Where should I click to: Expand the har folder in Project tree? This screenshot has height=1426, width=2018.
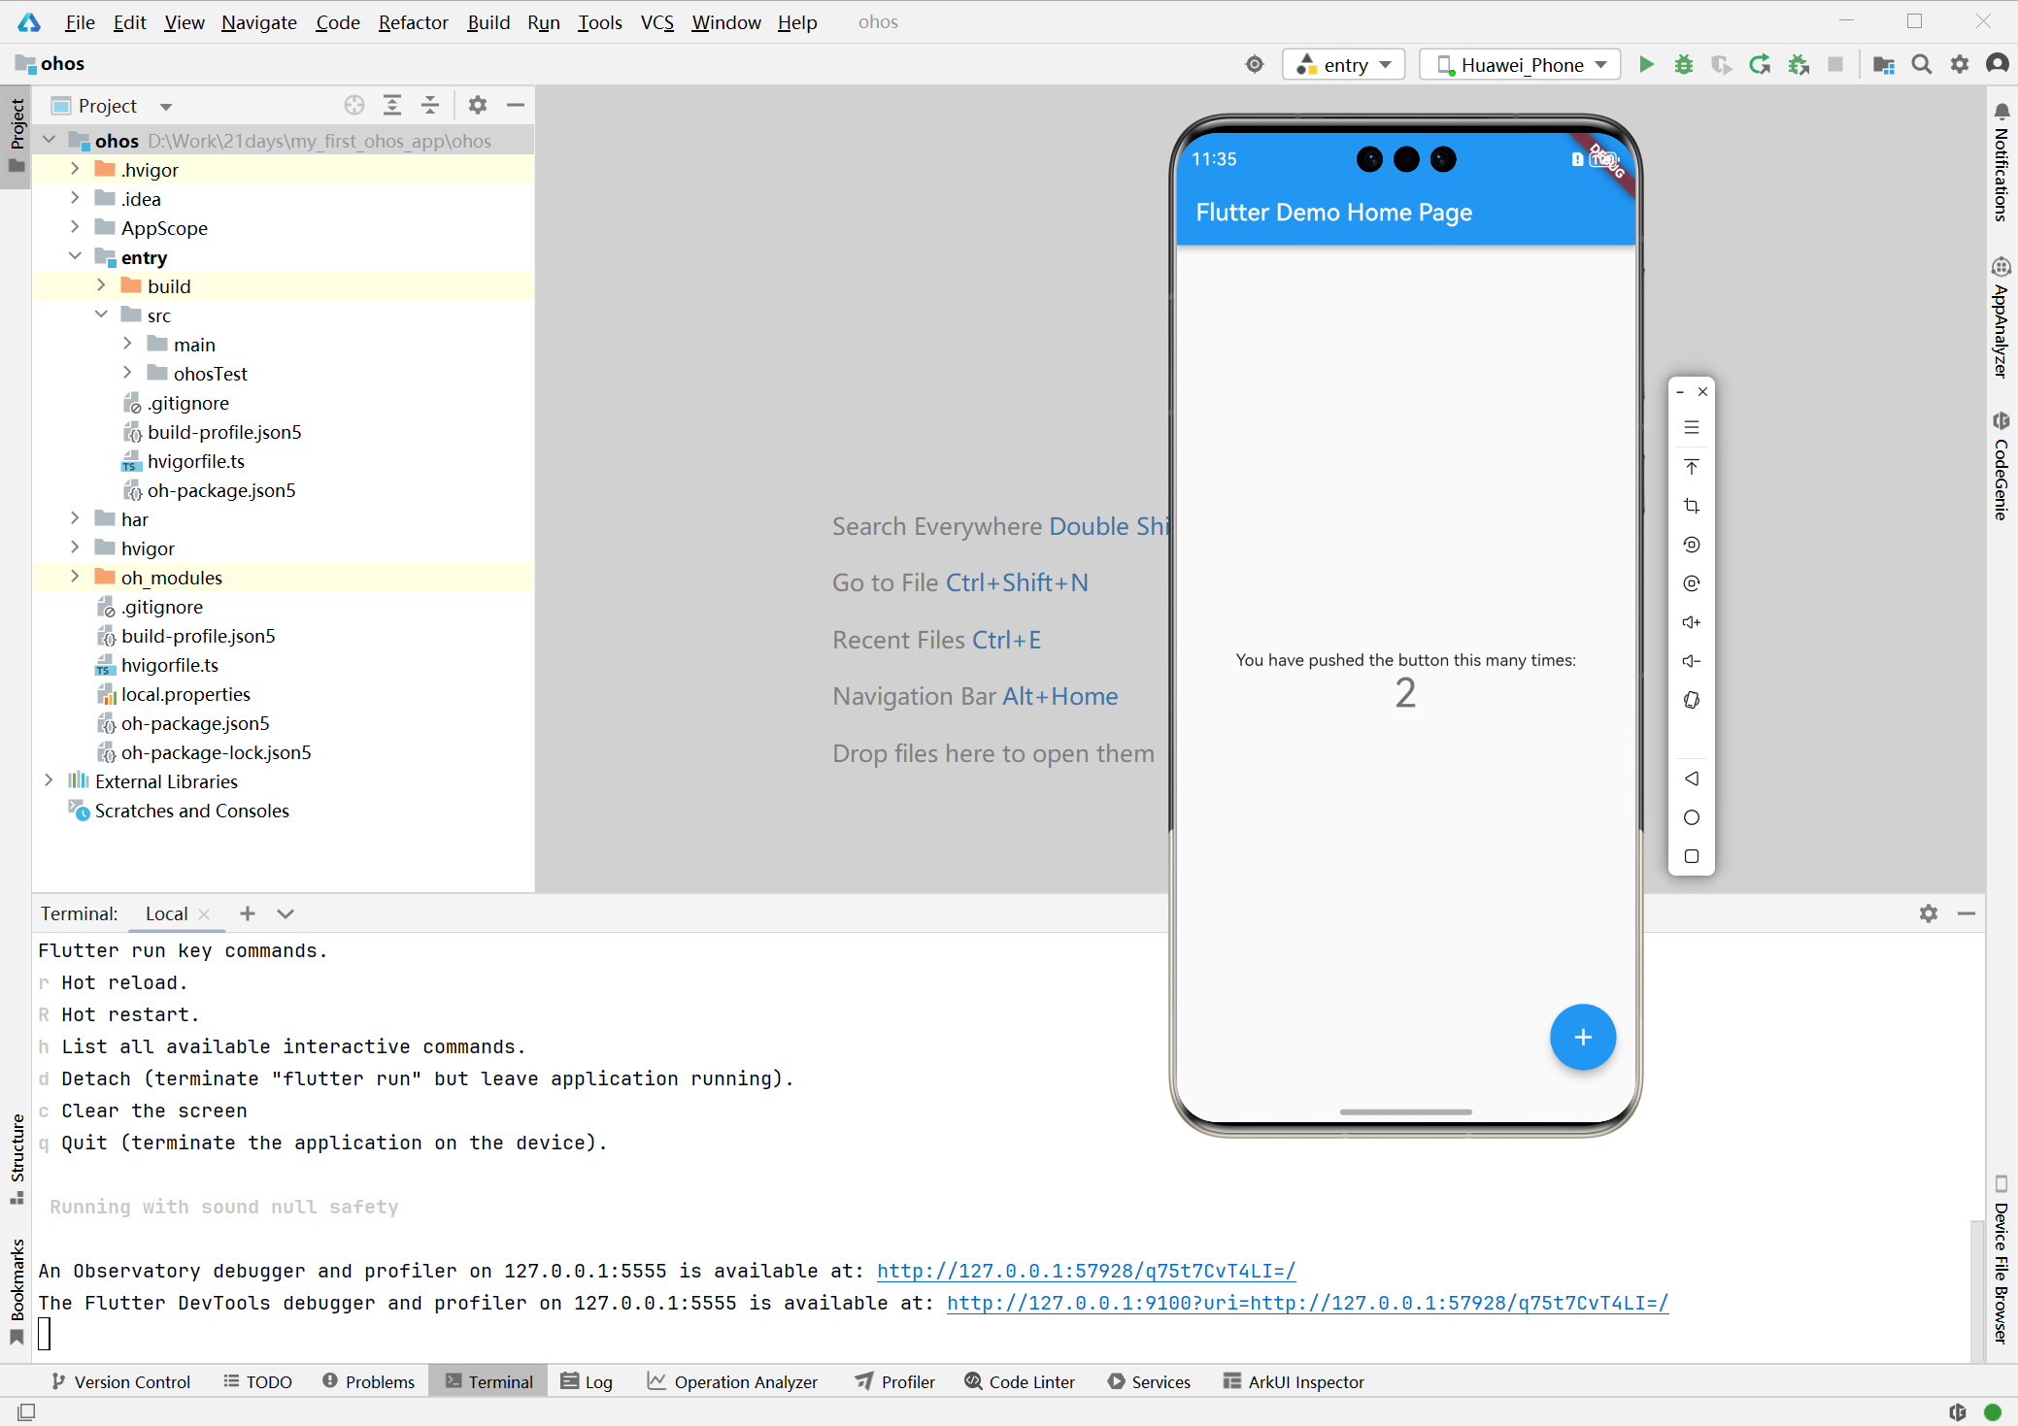(x=76, y=518)
